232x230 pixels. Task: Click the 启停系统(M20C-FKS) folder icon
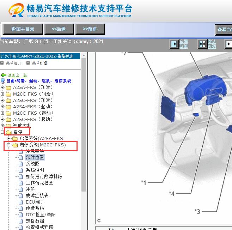(15, 145)
